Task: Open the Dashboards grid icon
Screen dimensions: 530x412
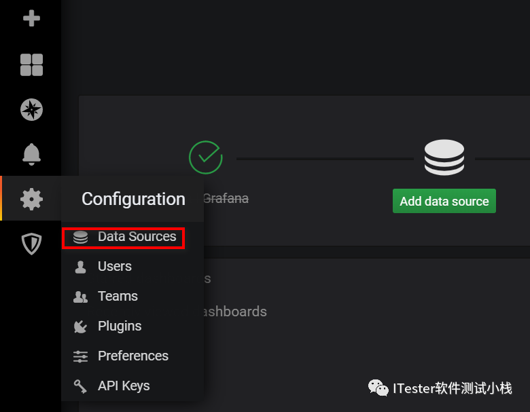Action: coord(31,64)
